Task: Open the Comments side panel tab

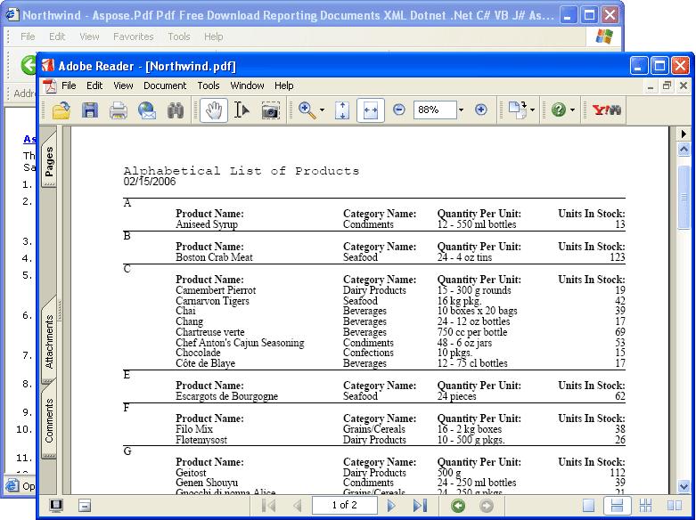Action: pyautogui.click(x=49, y=420)
